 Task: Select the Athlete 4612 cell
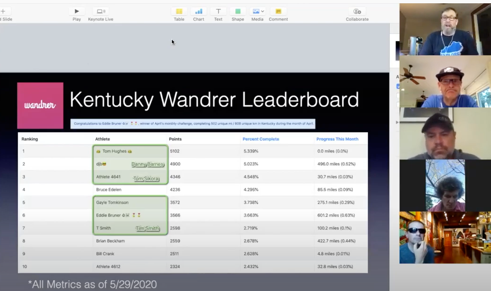coord(108,267)
